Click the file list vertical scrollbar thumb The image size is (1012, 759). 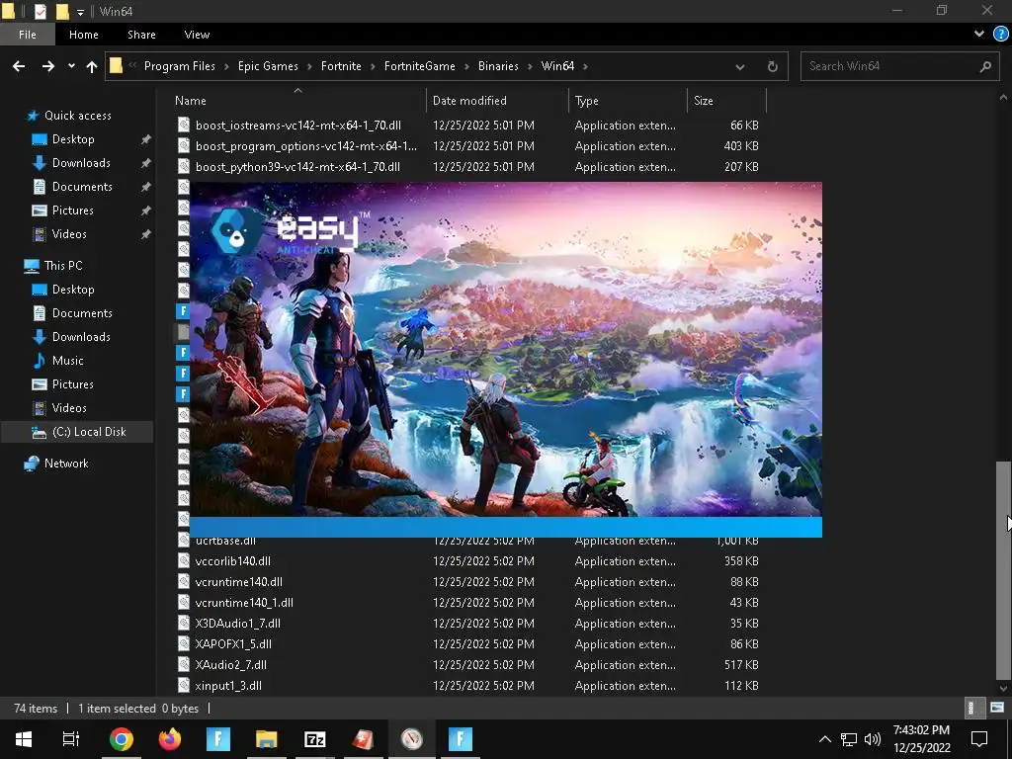pyautogui.click(x=1002, y=570)
